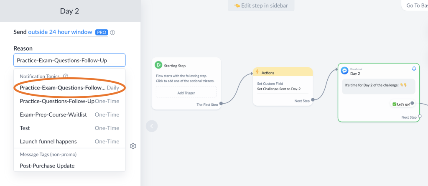Click Edit step in sidebar button
This screenshot has width=428, height=186.
click(x=261, y=5)
